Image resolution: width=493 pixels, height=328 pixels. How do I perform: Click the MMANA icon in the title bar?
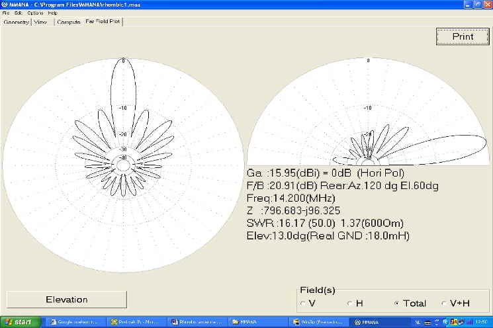click(x=5, y=5)
